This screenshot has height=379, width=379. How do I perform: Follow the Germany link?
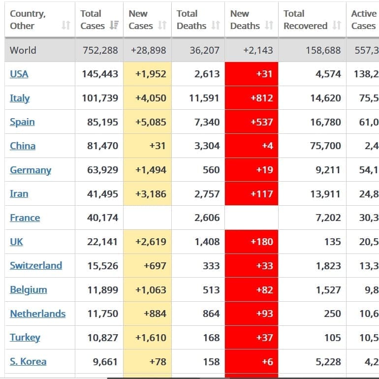[x=31, y=170]
